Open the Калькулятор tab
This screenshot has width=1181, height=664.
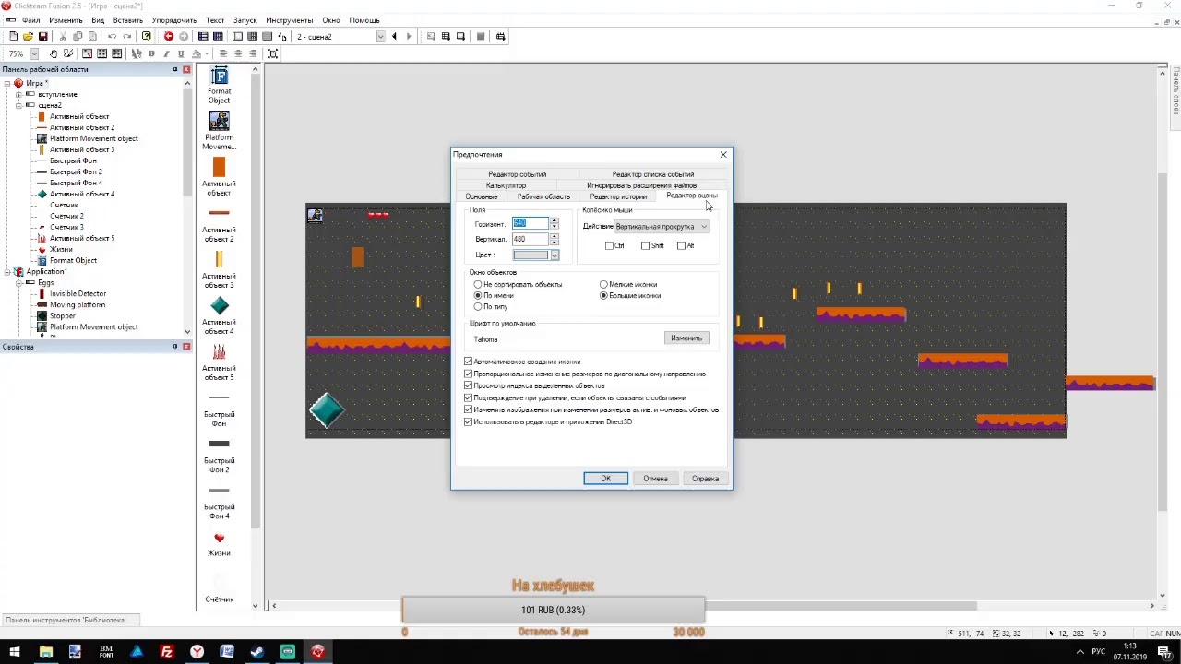[506, 185]
